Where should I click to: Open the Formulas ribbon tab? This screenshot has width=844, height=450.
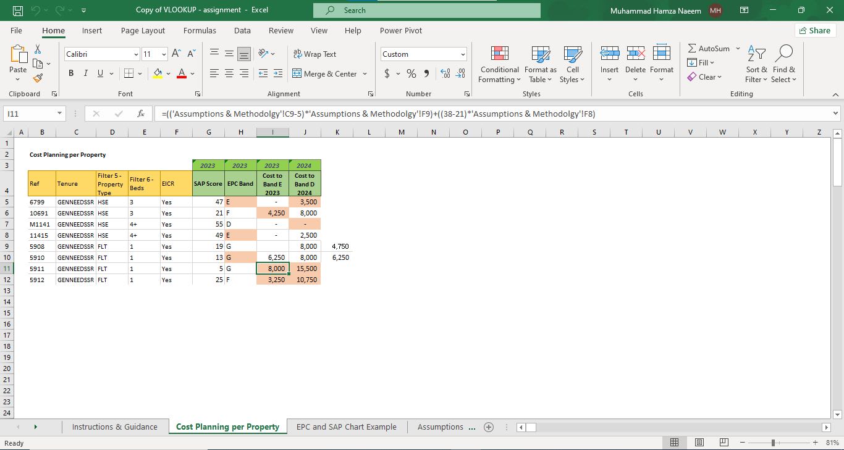(200, 30)
